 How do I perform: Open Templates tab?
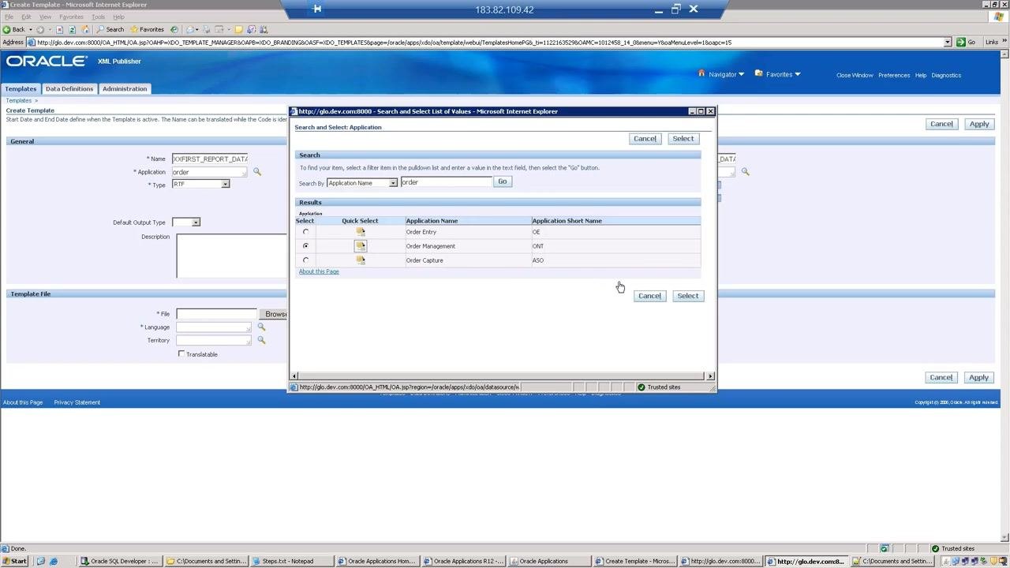21,88
